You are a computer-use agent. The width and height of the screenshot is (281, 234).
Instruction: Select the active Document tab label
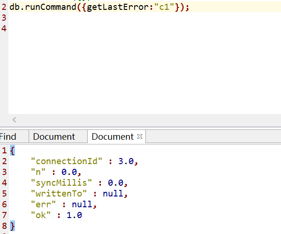point(113,137)
